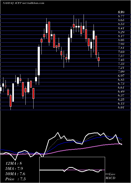Screen dimensions: 131x183
Task: Click the 6.85 price axis label
Action: [x=121, y=80]
